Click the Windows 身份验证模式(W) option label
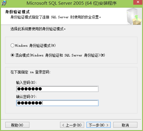The height and width of the screenshot is (131, 143). tap(35, 46)
